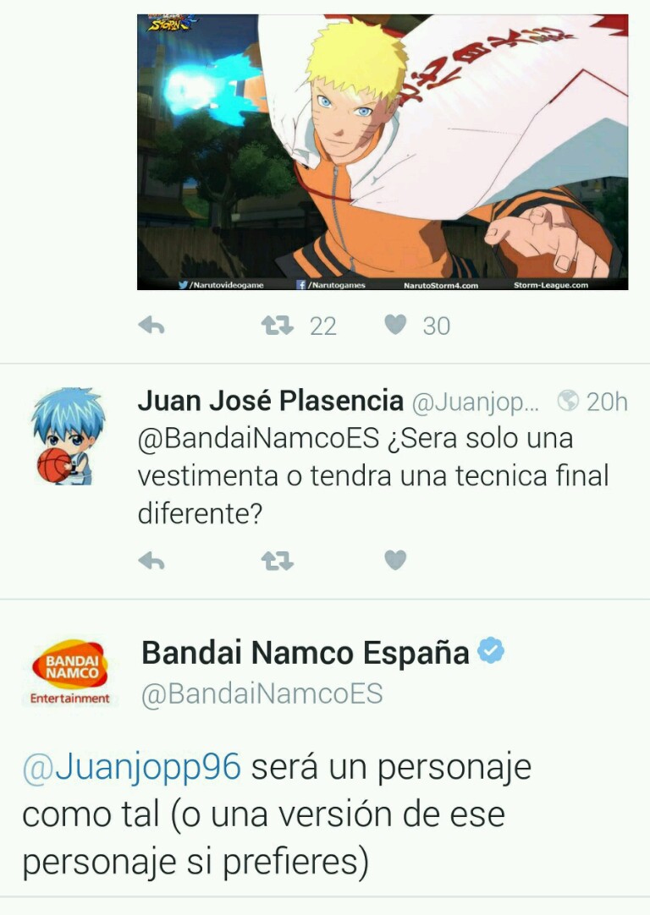
Task: Open the truncated @Juanjop... handle
Action: pyautogui.click(x=476, y=403)
